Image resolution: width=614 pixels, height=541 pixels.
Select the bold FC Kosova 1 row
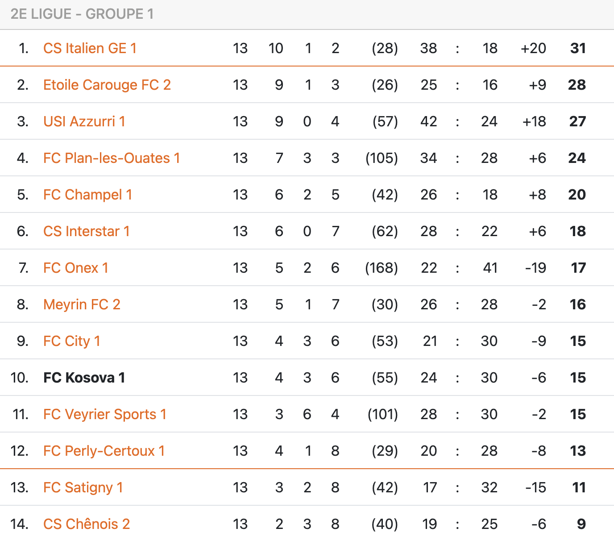pos(84,378)
